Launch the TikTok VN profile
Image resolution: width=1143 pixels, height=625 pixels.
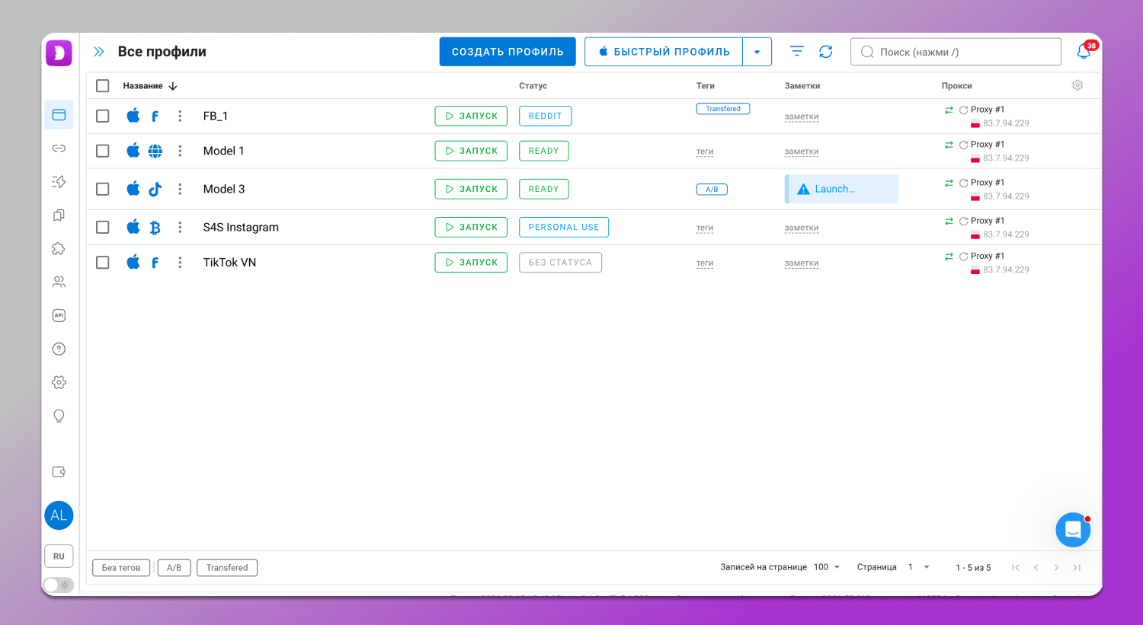[471, 263]
